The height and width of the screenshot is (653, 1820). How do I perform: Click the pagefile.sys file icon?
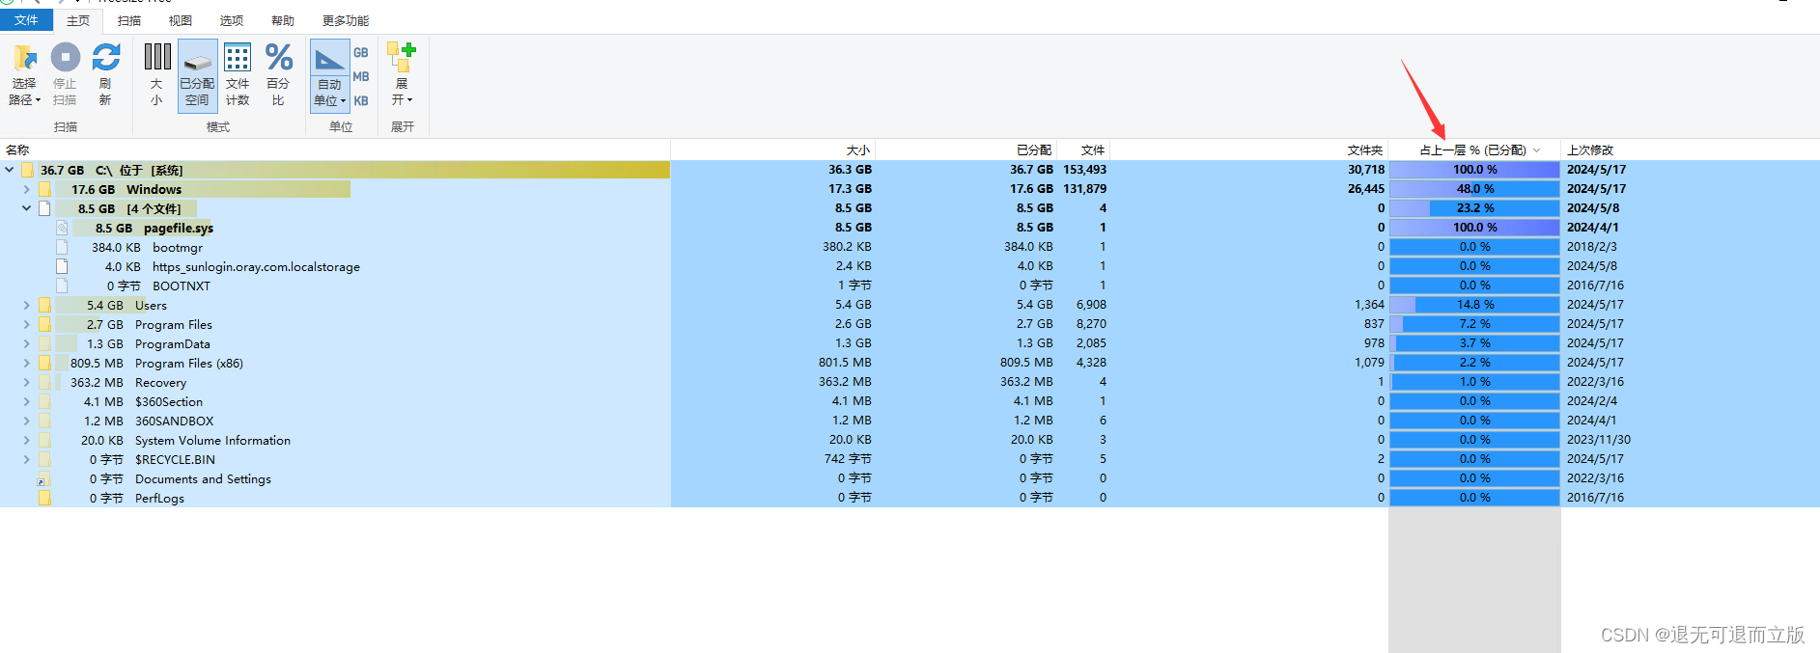[62, 228]
